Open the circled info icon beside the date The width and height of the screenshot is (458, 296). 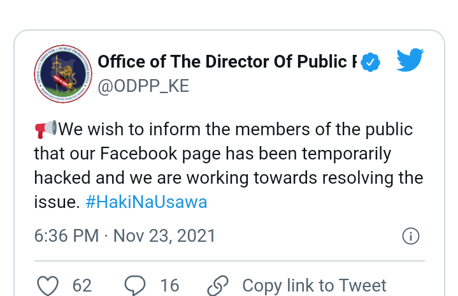tap(411, 236)
